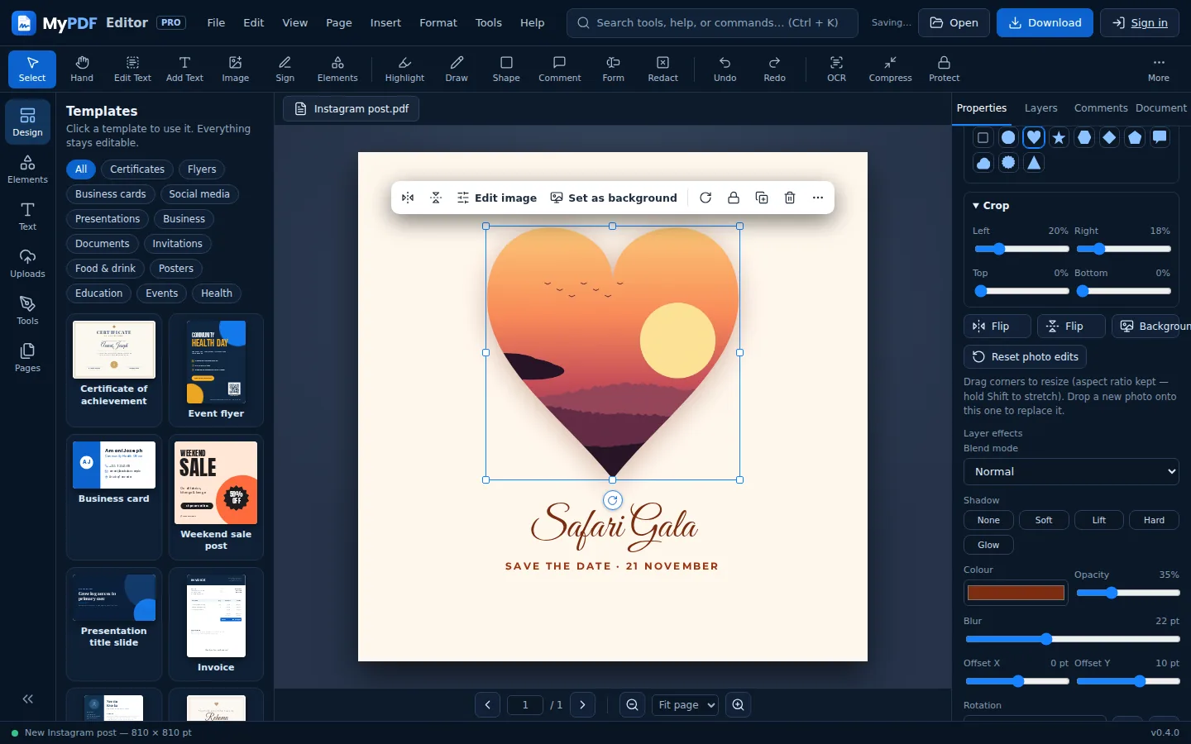1191x744 pixels.
Task: Open the Compress tool
Action: tap(890, 69)
